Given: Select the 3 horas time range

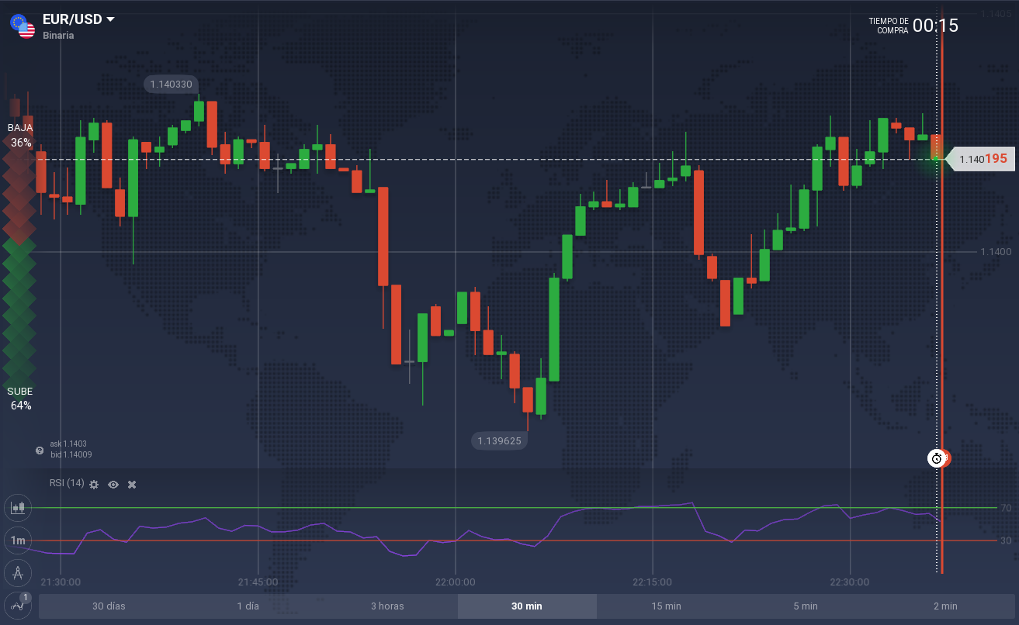Looking at the screenshot, I should [x=387, y=606].
